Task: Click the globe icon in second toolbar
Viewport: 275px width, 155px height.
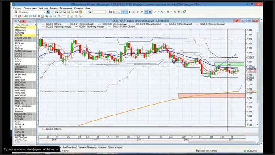Action: tap(25, 16)
